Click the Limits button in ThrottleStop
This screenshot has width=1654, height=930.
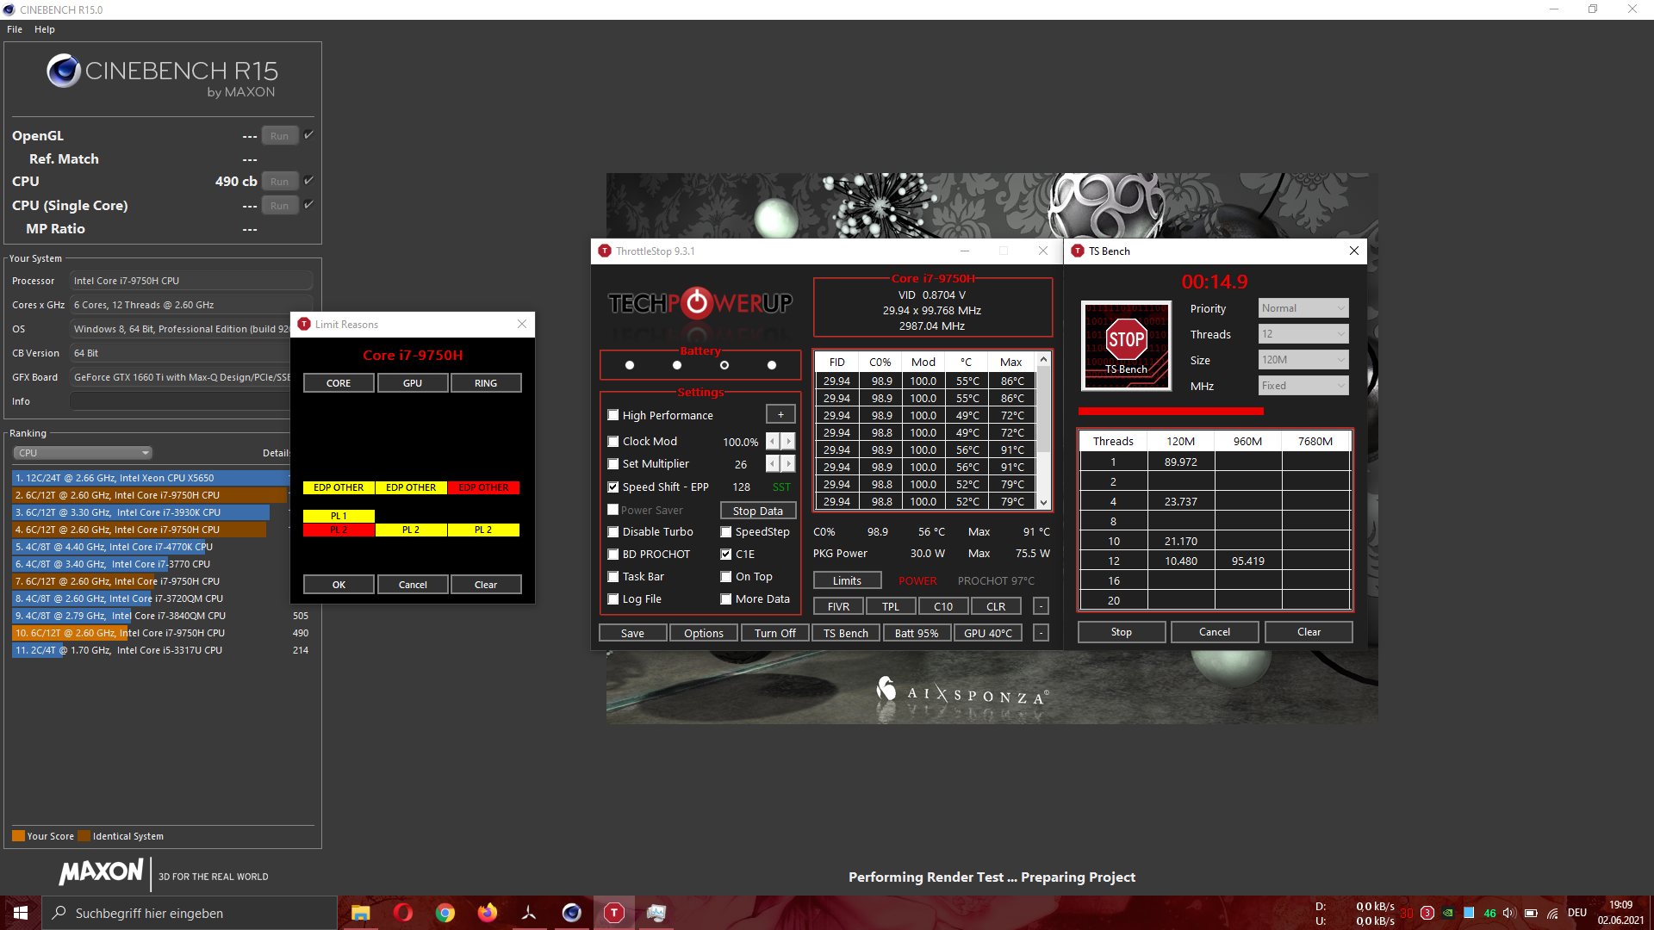coord(846,580)
